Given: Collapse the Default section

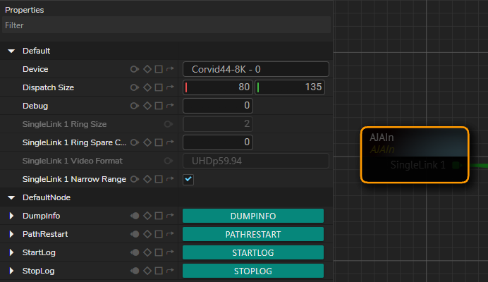Looking at the screenshot, I should [11, 51].
